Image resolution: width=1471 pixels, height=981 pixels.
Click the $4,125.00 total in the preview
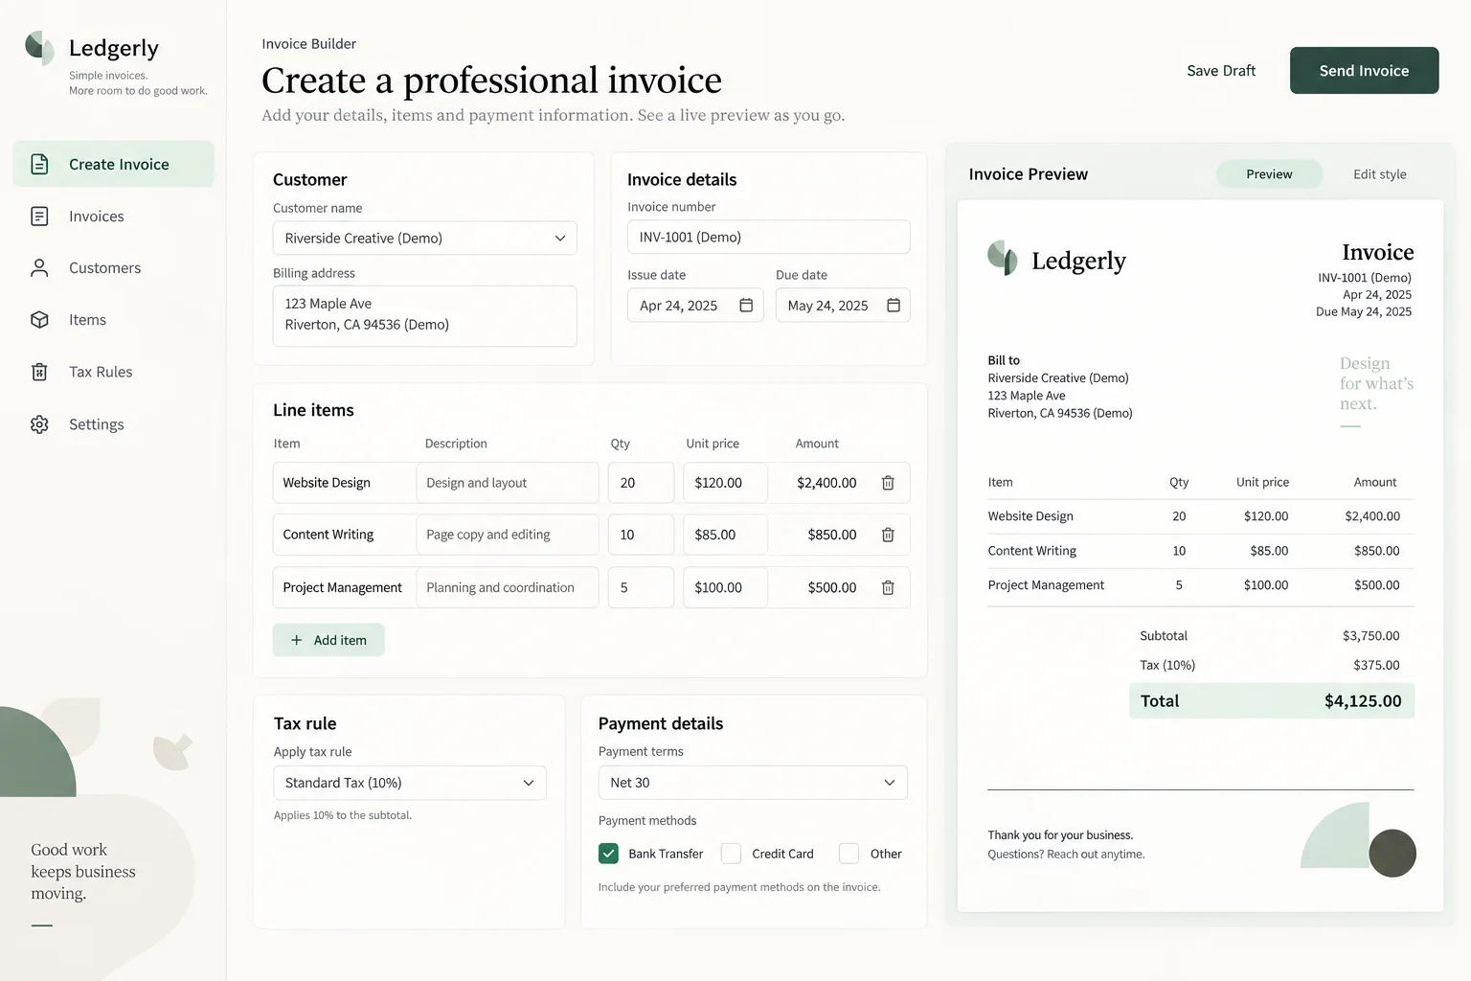1363,701
